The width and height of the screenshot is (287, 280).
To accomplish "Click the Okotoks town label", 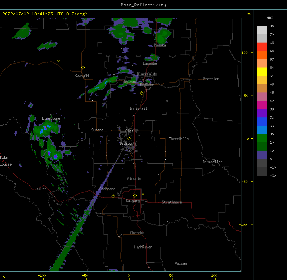I will coord(137,233).
